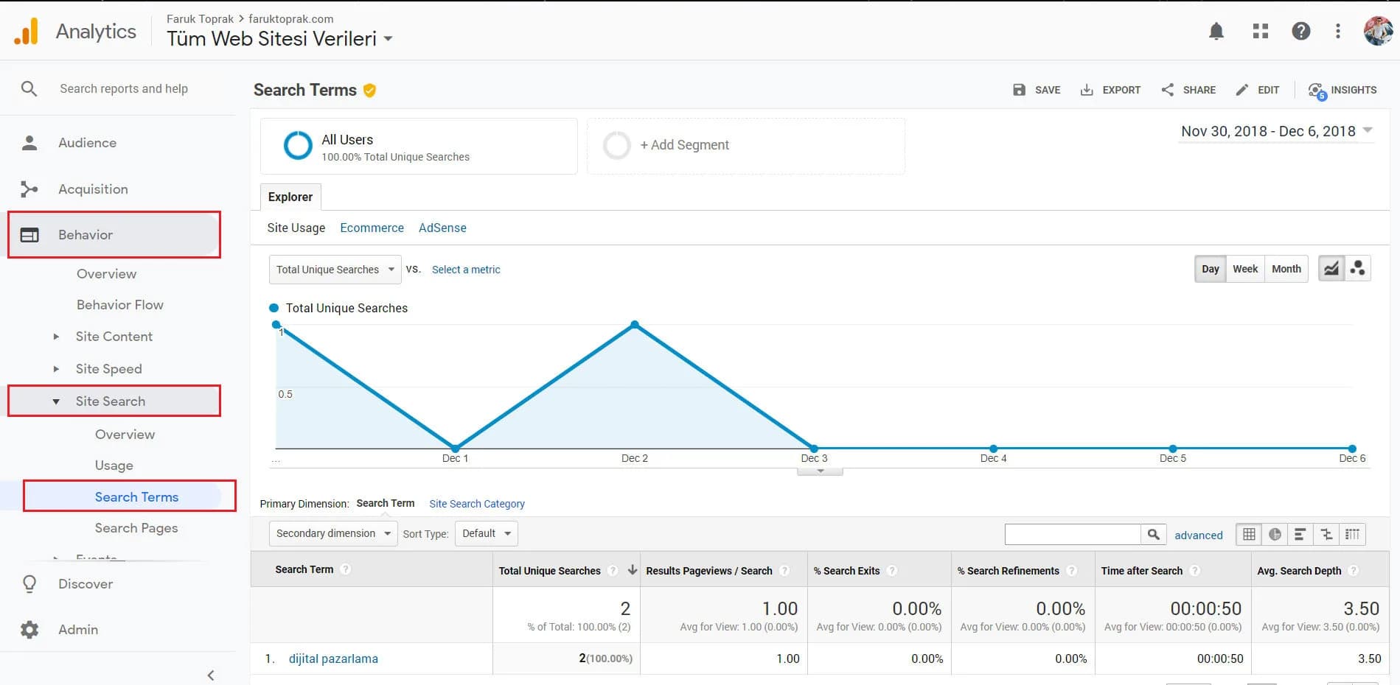Open the help question mark
Image resolution: width=1400 pixels, height=685 pixels.
point(1301,31)
